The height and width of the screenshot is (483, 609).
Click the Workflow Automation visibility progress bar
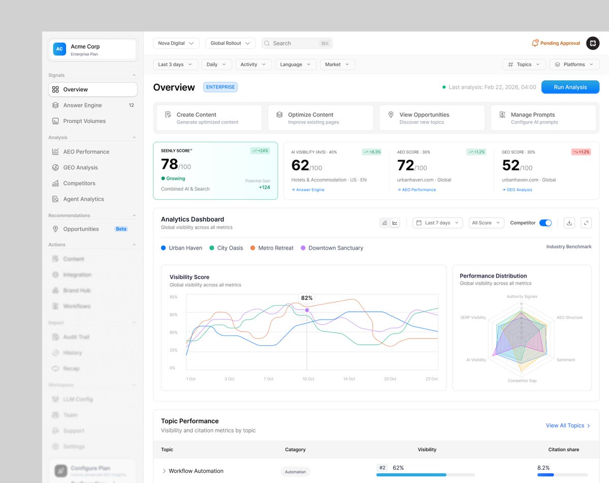click(425, 475)
